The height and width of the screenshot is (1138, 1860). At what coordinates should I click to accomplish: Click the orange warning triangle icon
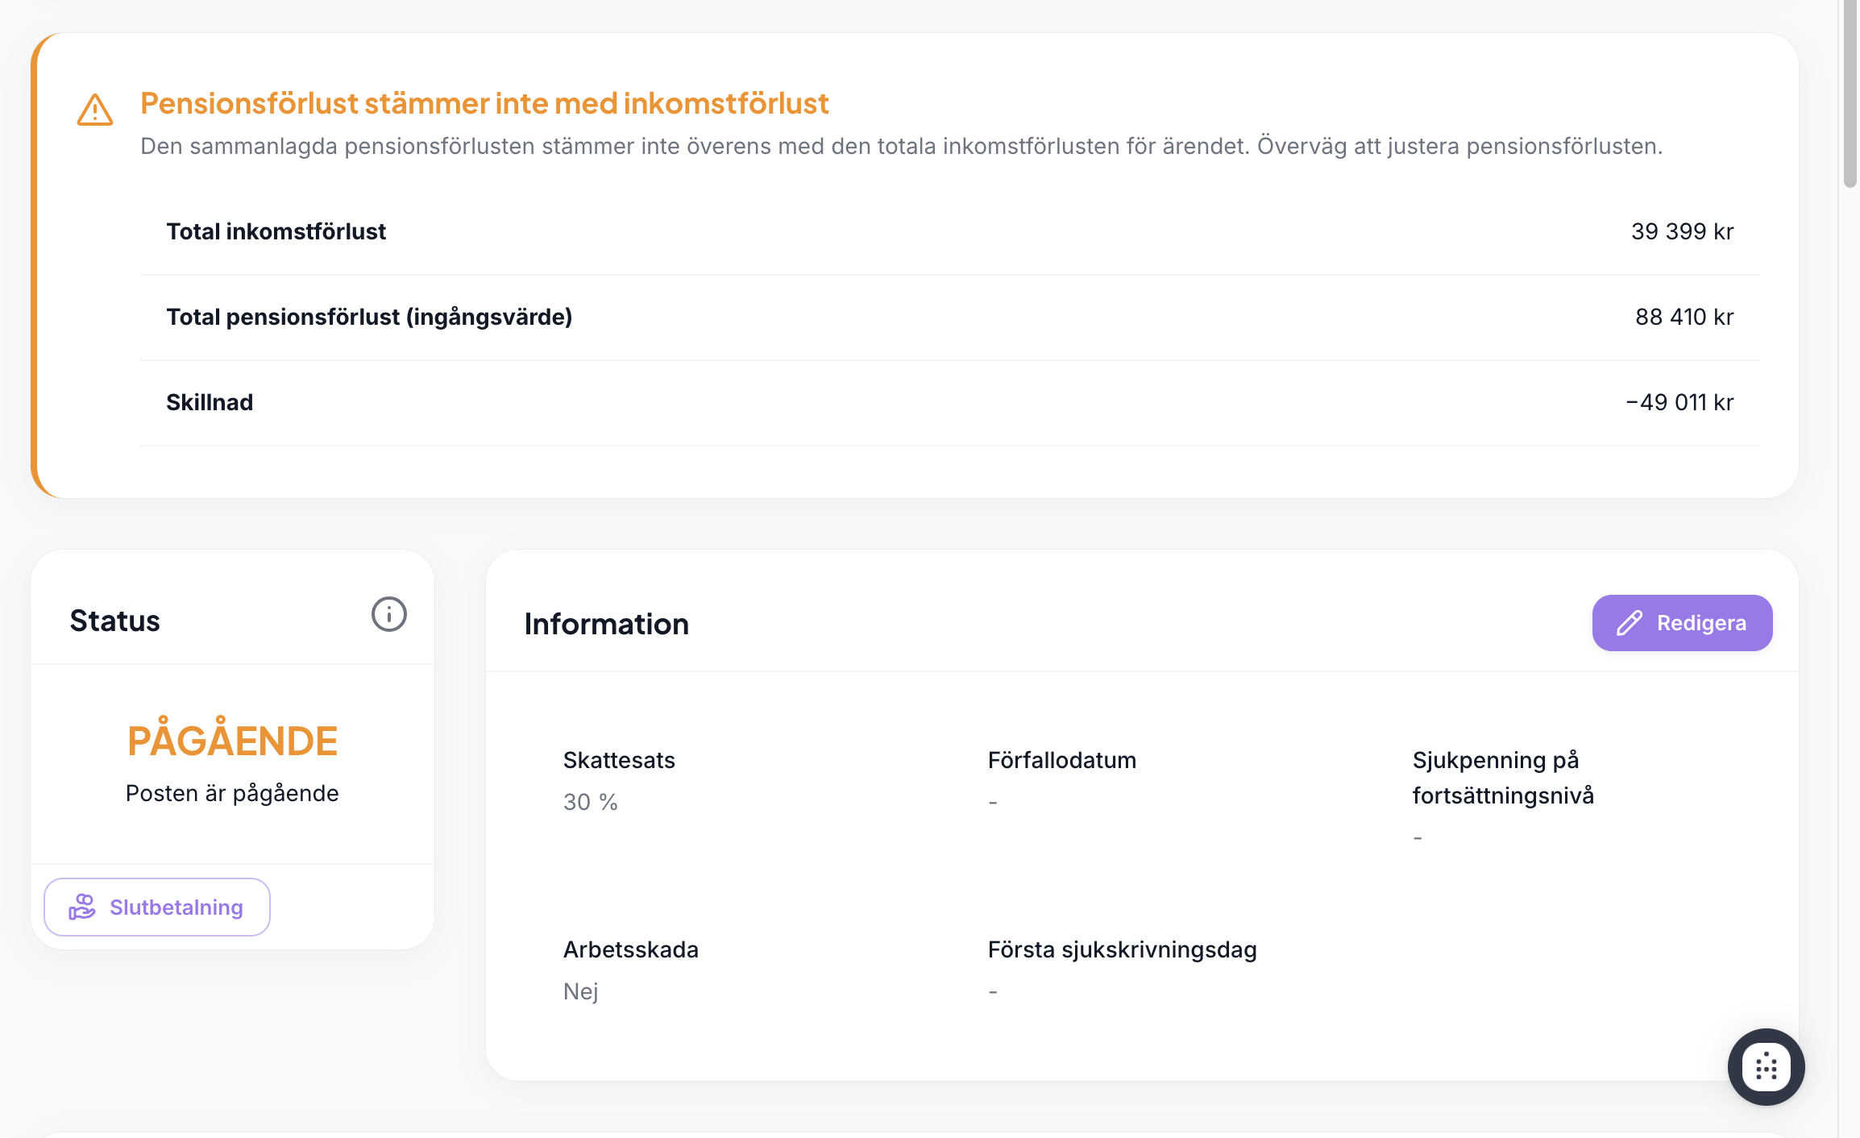[x=95, y=110]
